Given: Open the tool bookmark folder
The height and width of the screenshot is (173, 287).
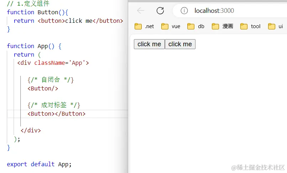Looking at the screenshot, I should click(250, 26).
